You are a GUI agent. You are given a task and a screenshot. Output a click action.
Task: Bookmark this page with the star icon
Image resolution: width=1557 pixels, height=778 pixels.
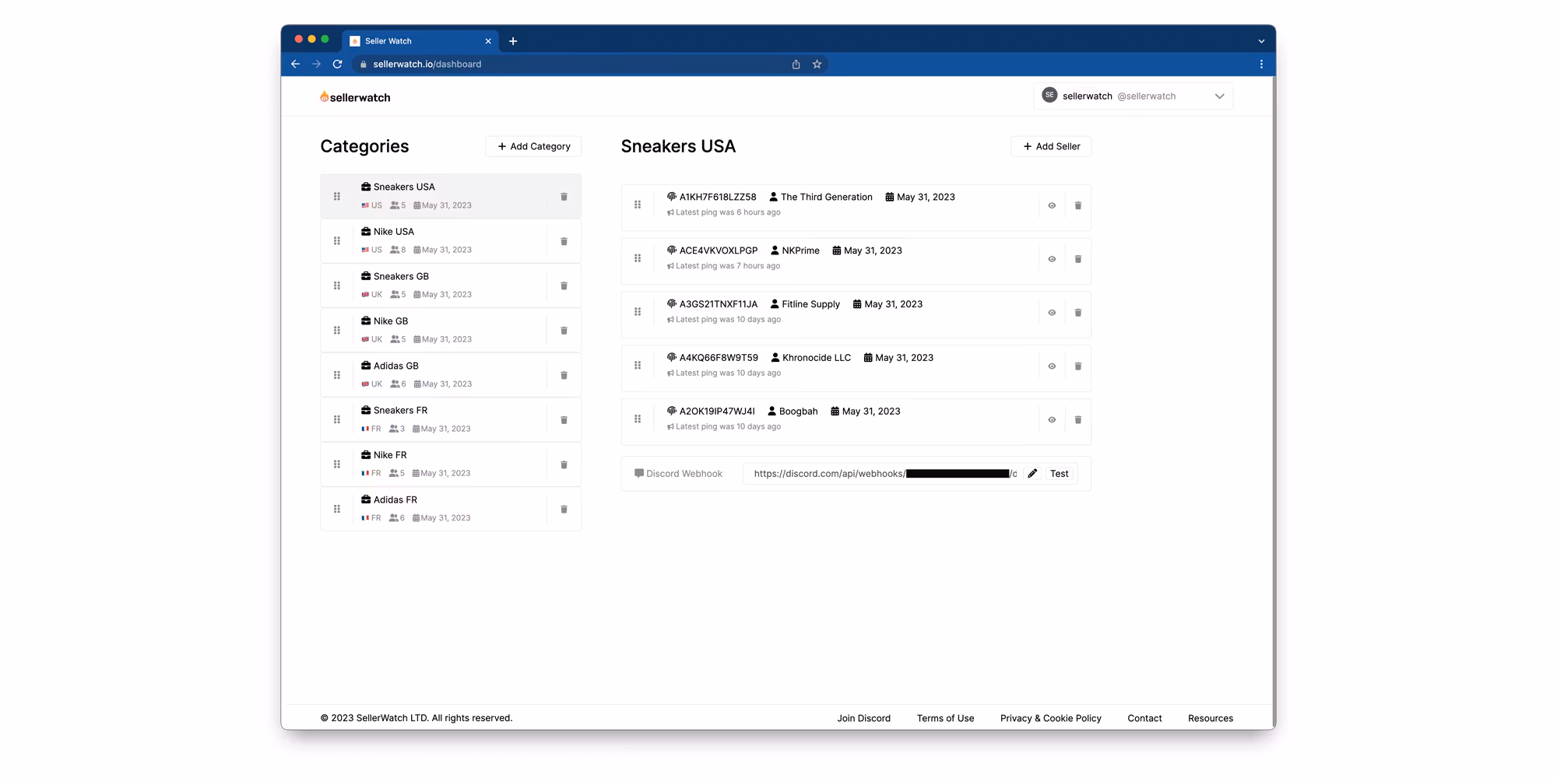817,65
